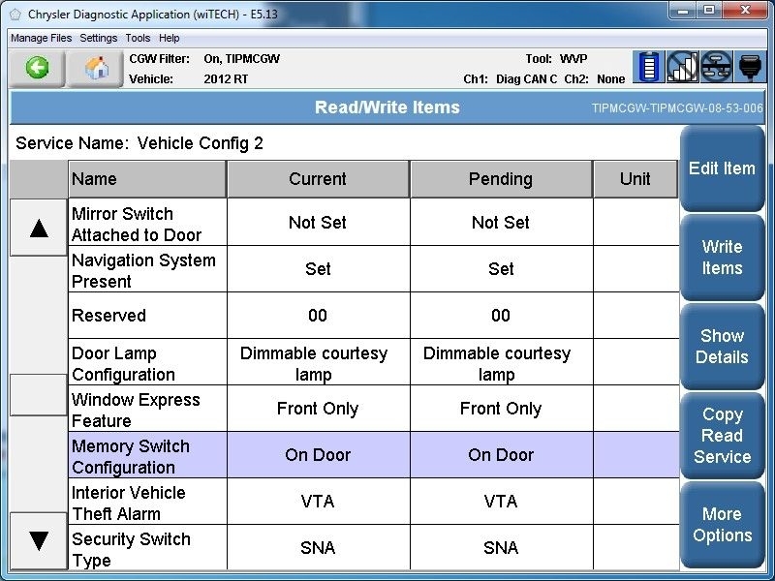Click the diagnostic connector icon

click(750, 67)
